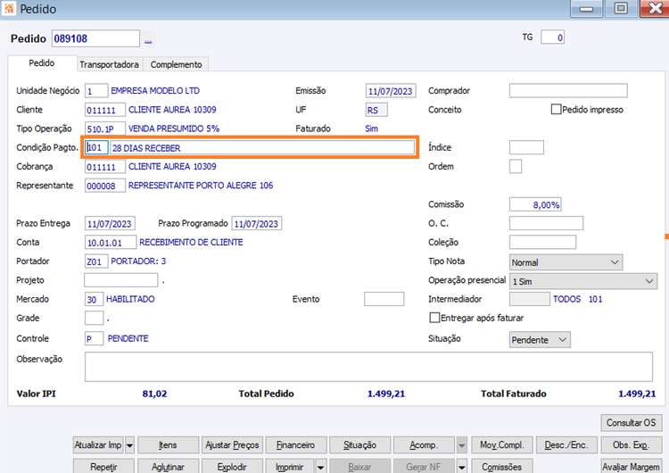Switch to the Complemento tab

[x=176, y=64]
